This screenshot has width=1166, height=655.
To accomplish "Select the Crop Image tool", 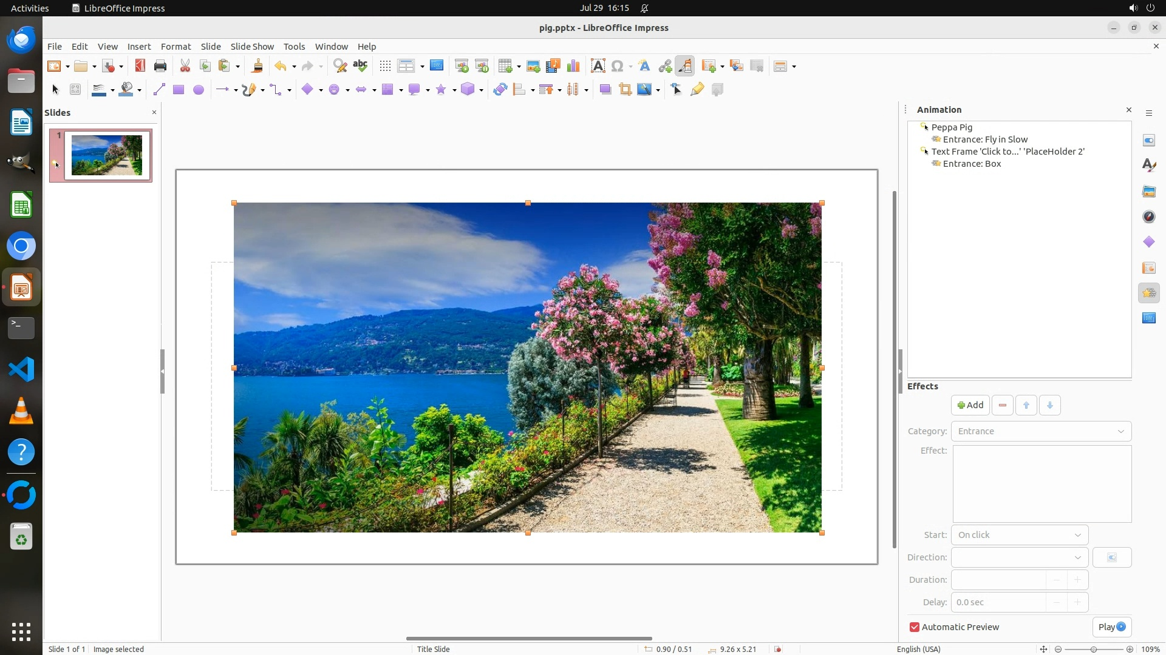I will [x=625, y=90].
